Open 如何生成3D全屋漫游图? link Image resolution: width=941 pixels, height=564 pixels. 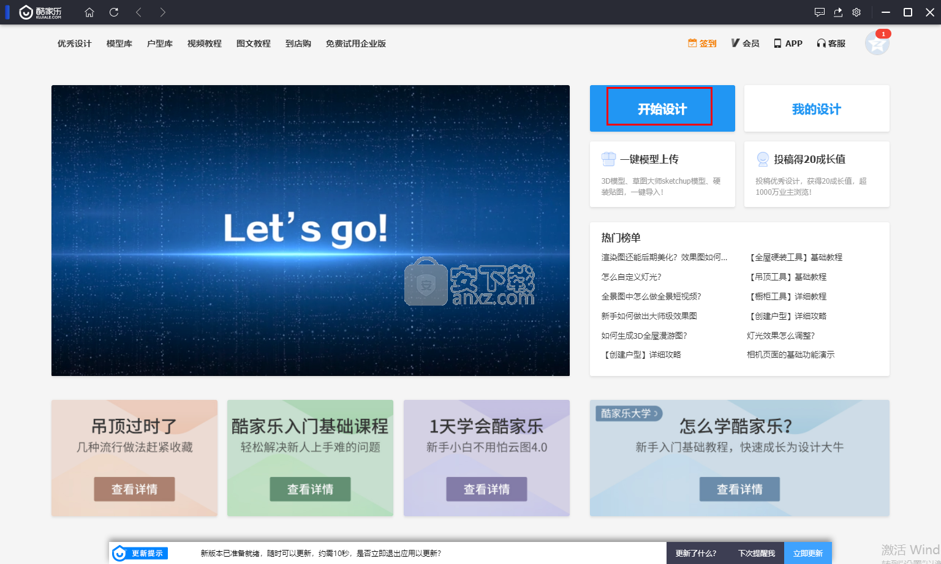click(644, 336)
